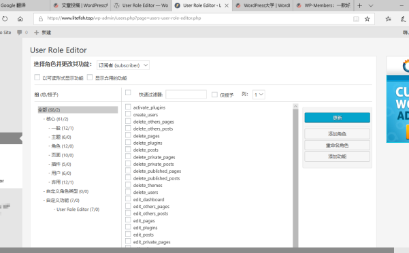Image resolution: width=409 pixels, height=253 pixels.
Task: Switch to the User Role Editor — Wo tab
Action: [x=142, y=5]
